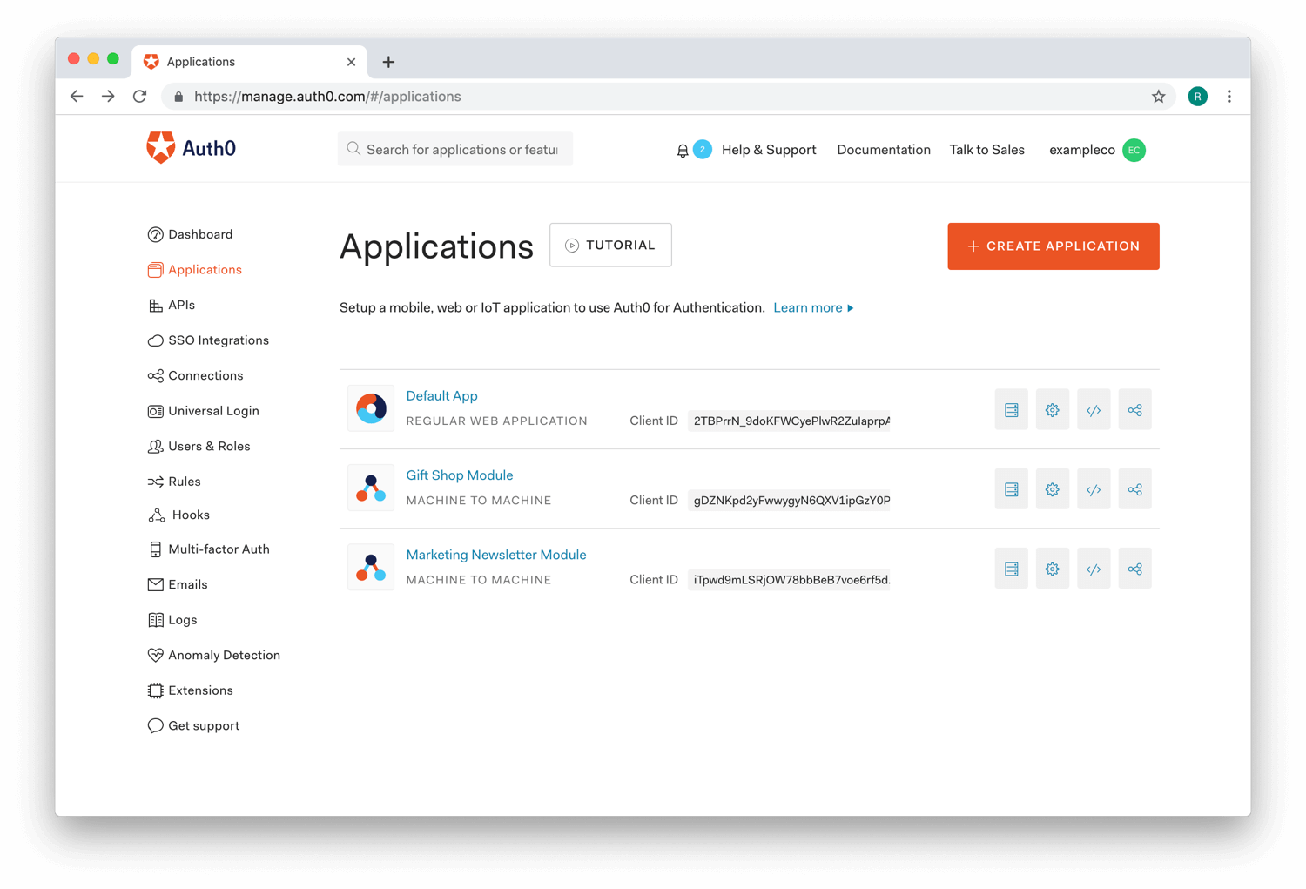Click the Applications page heading
The width and height of the screenshot is (1306, 889).
pyautogui.click(x=436, y=247)
